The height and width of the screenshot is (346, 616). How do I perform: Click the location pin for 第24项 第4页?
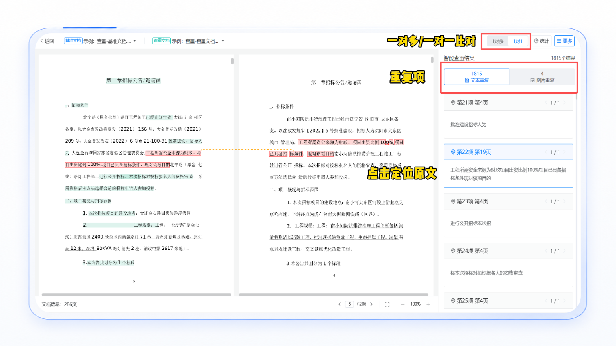[x=453, y=251]
